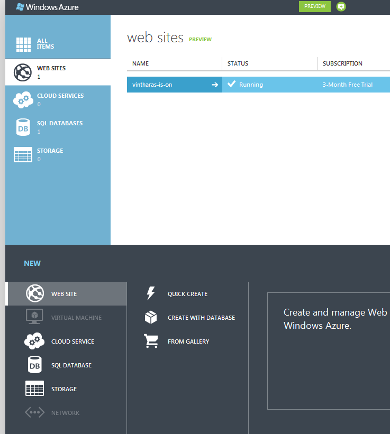
Task: Click the web sites page title
Action: (155, 38)
